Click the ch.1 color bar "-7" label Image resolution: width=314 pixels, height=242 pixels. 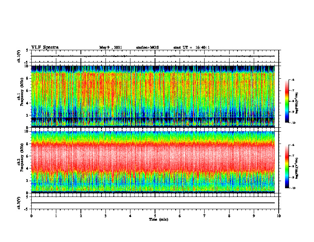[x=293, y=91]
